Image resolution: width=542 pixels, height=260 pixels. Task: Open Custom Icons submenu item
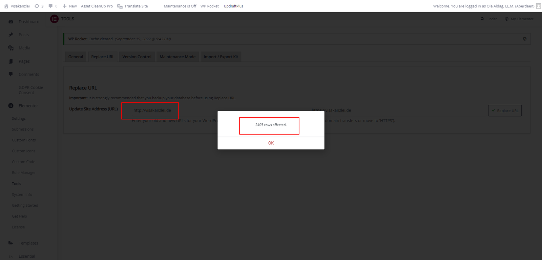point(23,151)
